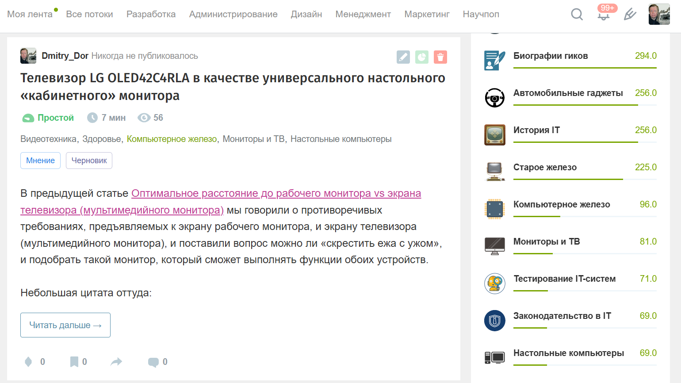Click the 96.0 rating value
The width and height of the screenshot is (681, 383).
pos(648,204)
